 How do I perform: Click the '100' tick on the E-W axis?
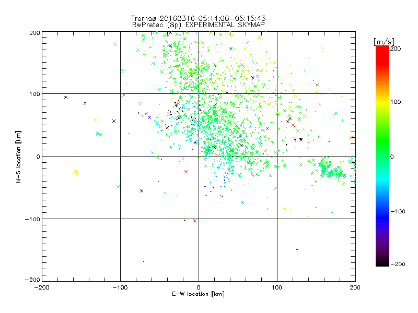[x=277, y=287]
